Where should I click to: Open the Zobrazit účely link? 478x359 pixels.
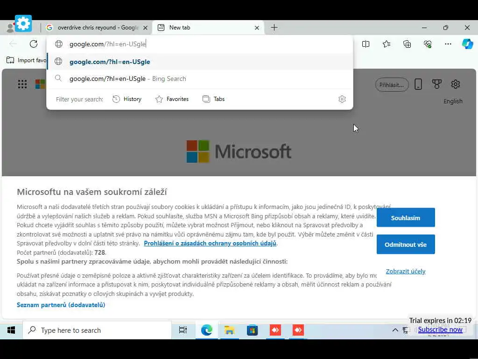[406, 271]
